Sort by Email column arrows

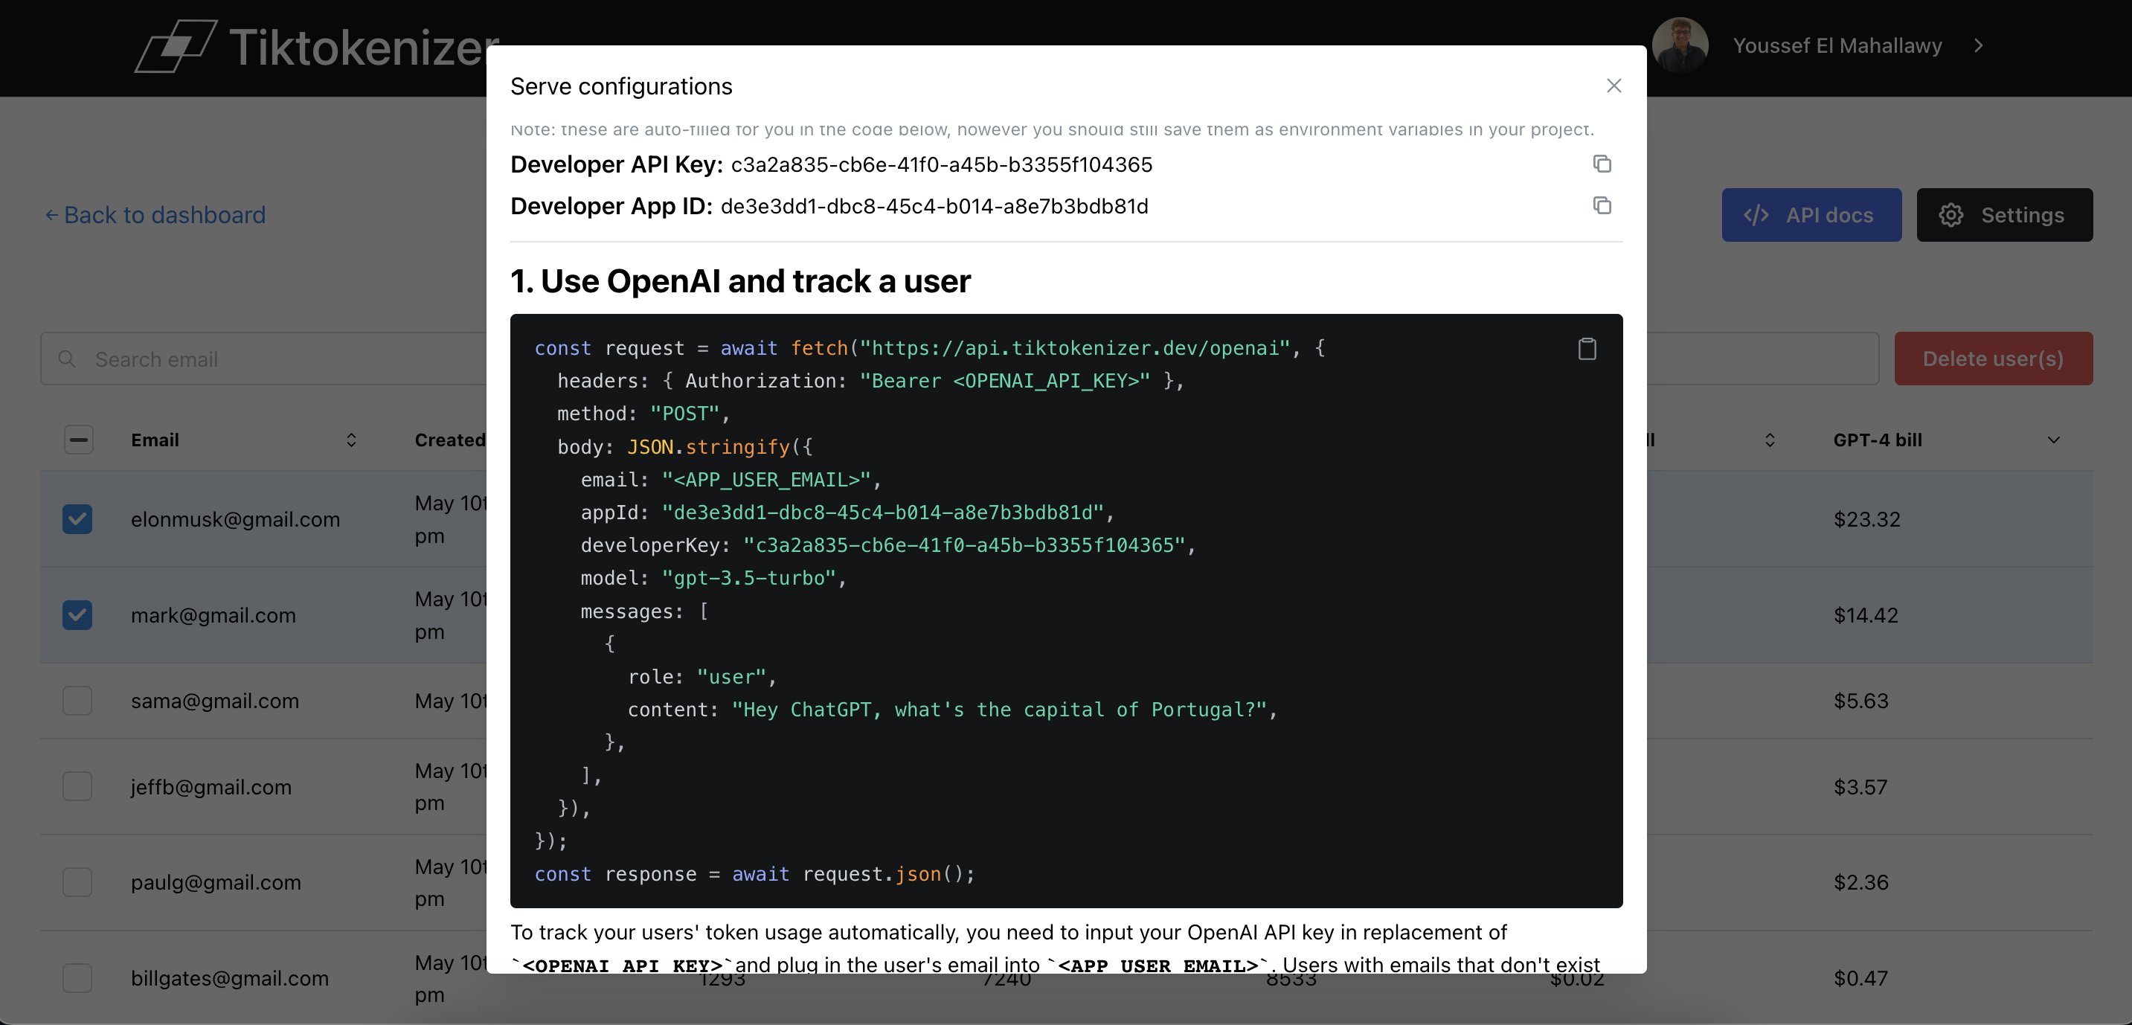coord(351,440)
